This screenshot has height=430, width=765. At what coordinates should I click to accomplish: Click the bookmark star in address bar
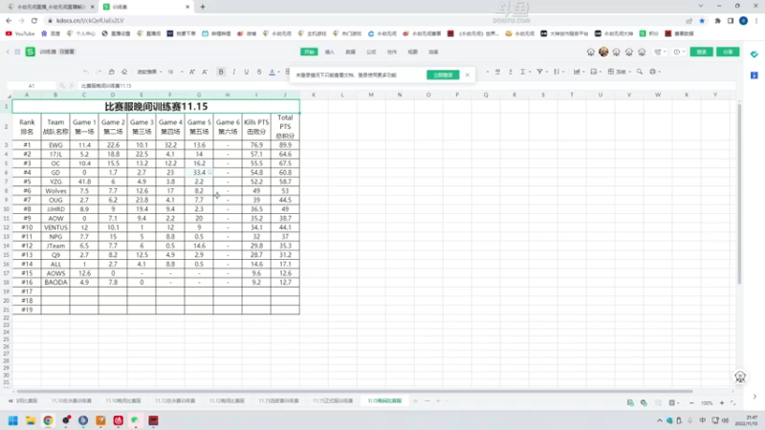pyautogui.click(x=702, y=20)
